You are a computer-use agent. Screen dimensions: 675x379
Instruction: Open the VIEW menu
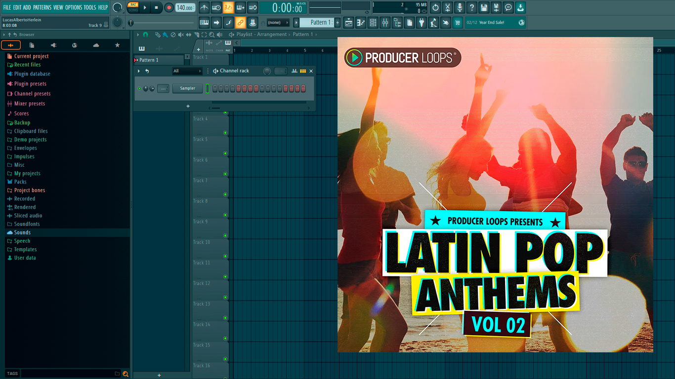58,7
